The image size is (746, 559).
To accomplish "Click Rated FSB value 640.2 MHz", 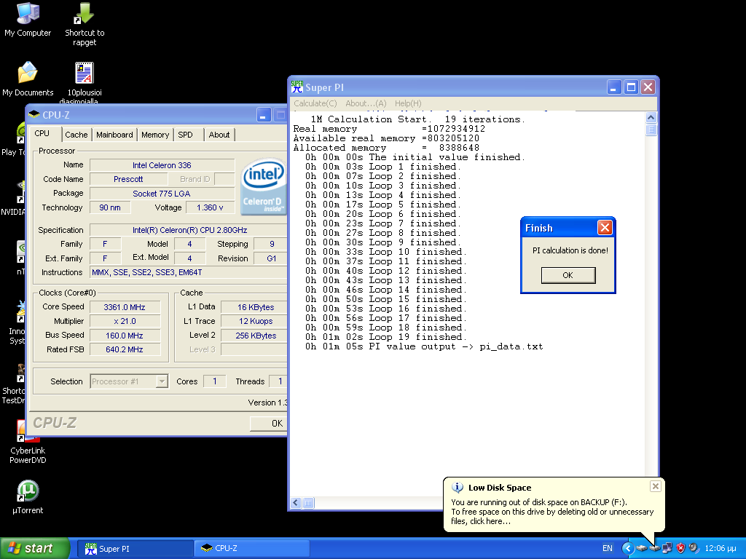I will point(125,349).
